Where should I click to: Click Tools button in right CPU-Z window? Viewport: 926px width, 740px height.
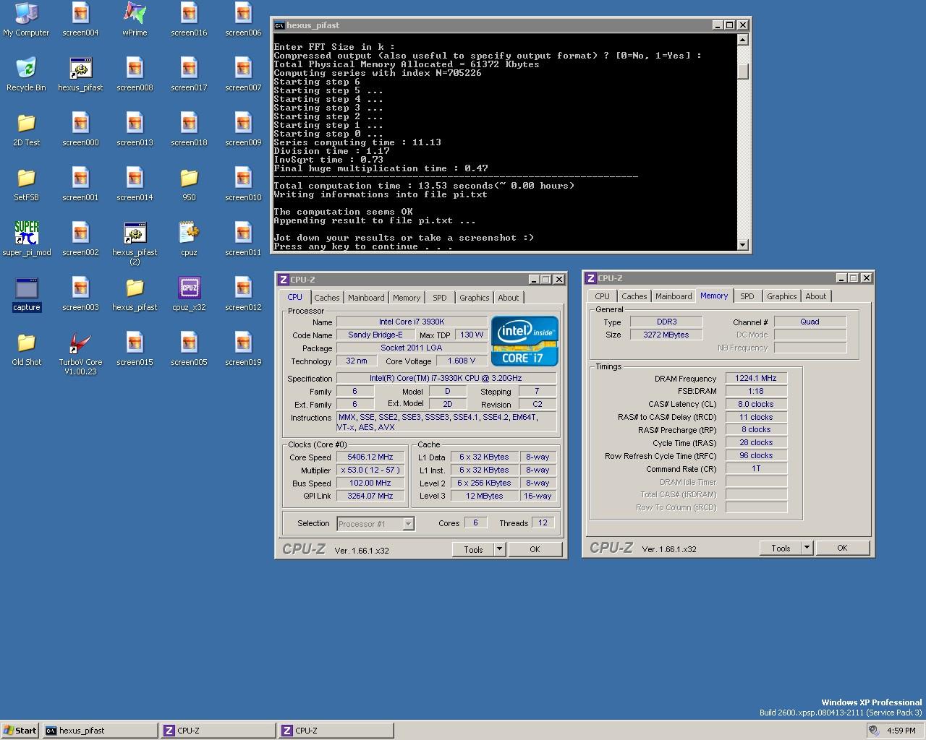point(781,548)
